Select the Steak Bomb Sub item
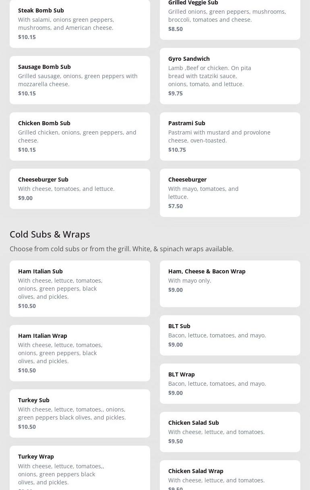310x490 pixels. (80, 24)
